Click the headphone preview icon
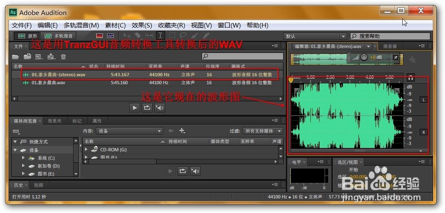The height and width of the screenshot is (213, 445). [410, 77]
